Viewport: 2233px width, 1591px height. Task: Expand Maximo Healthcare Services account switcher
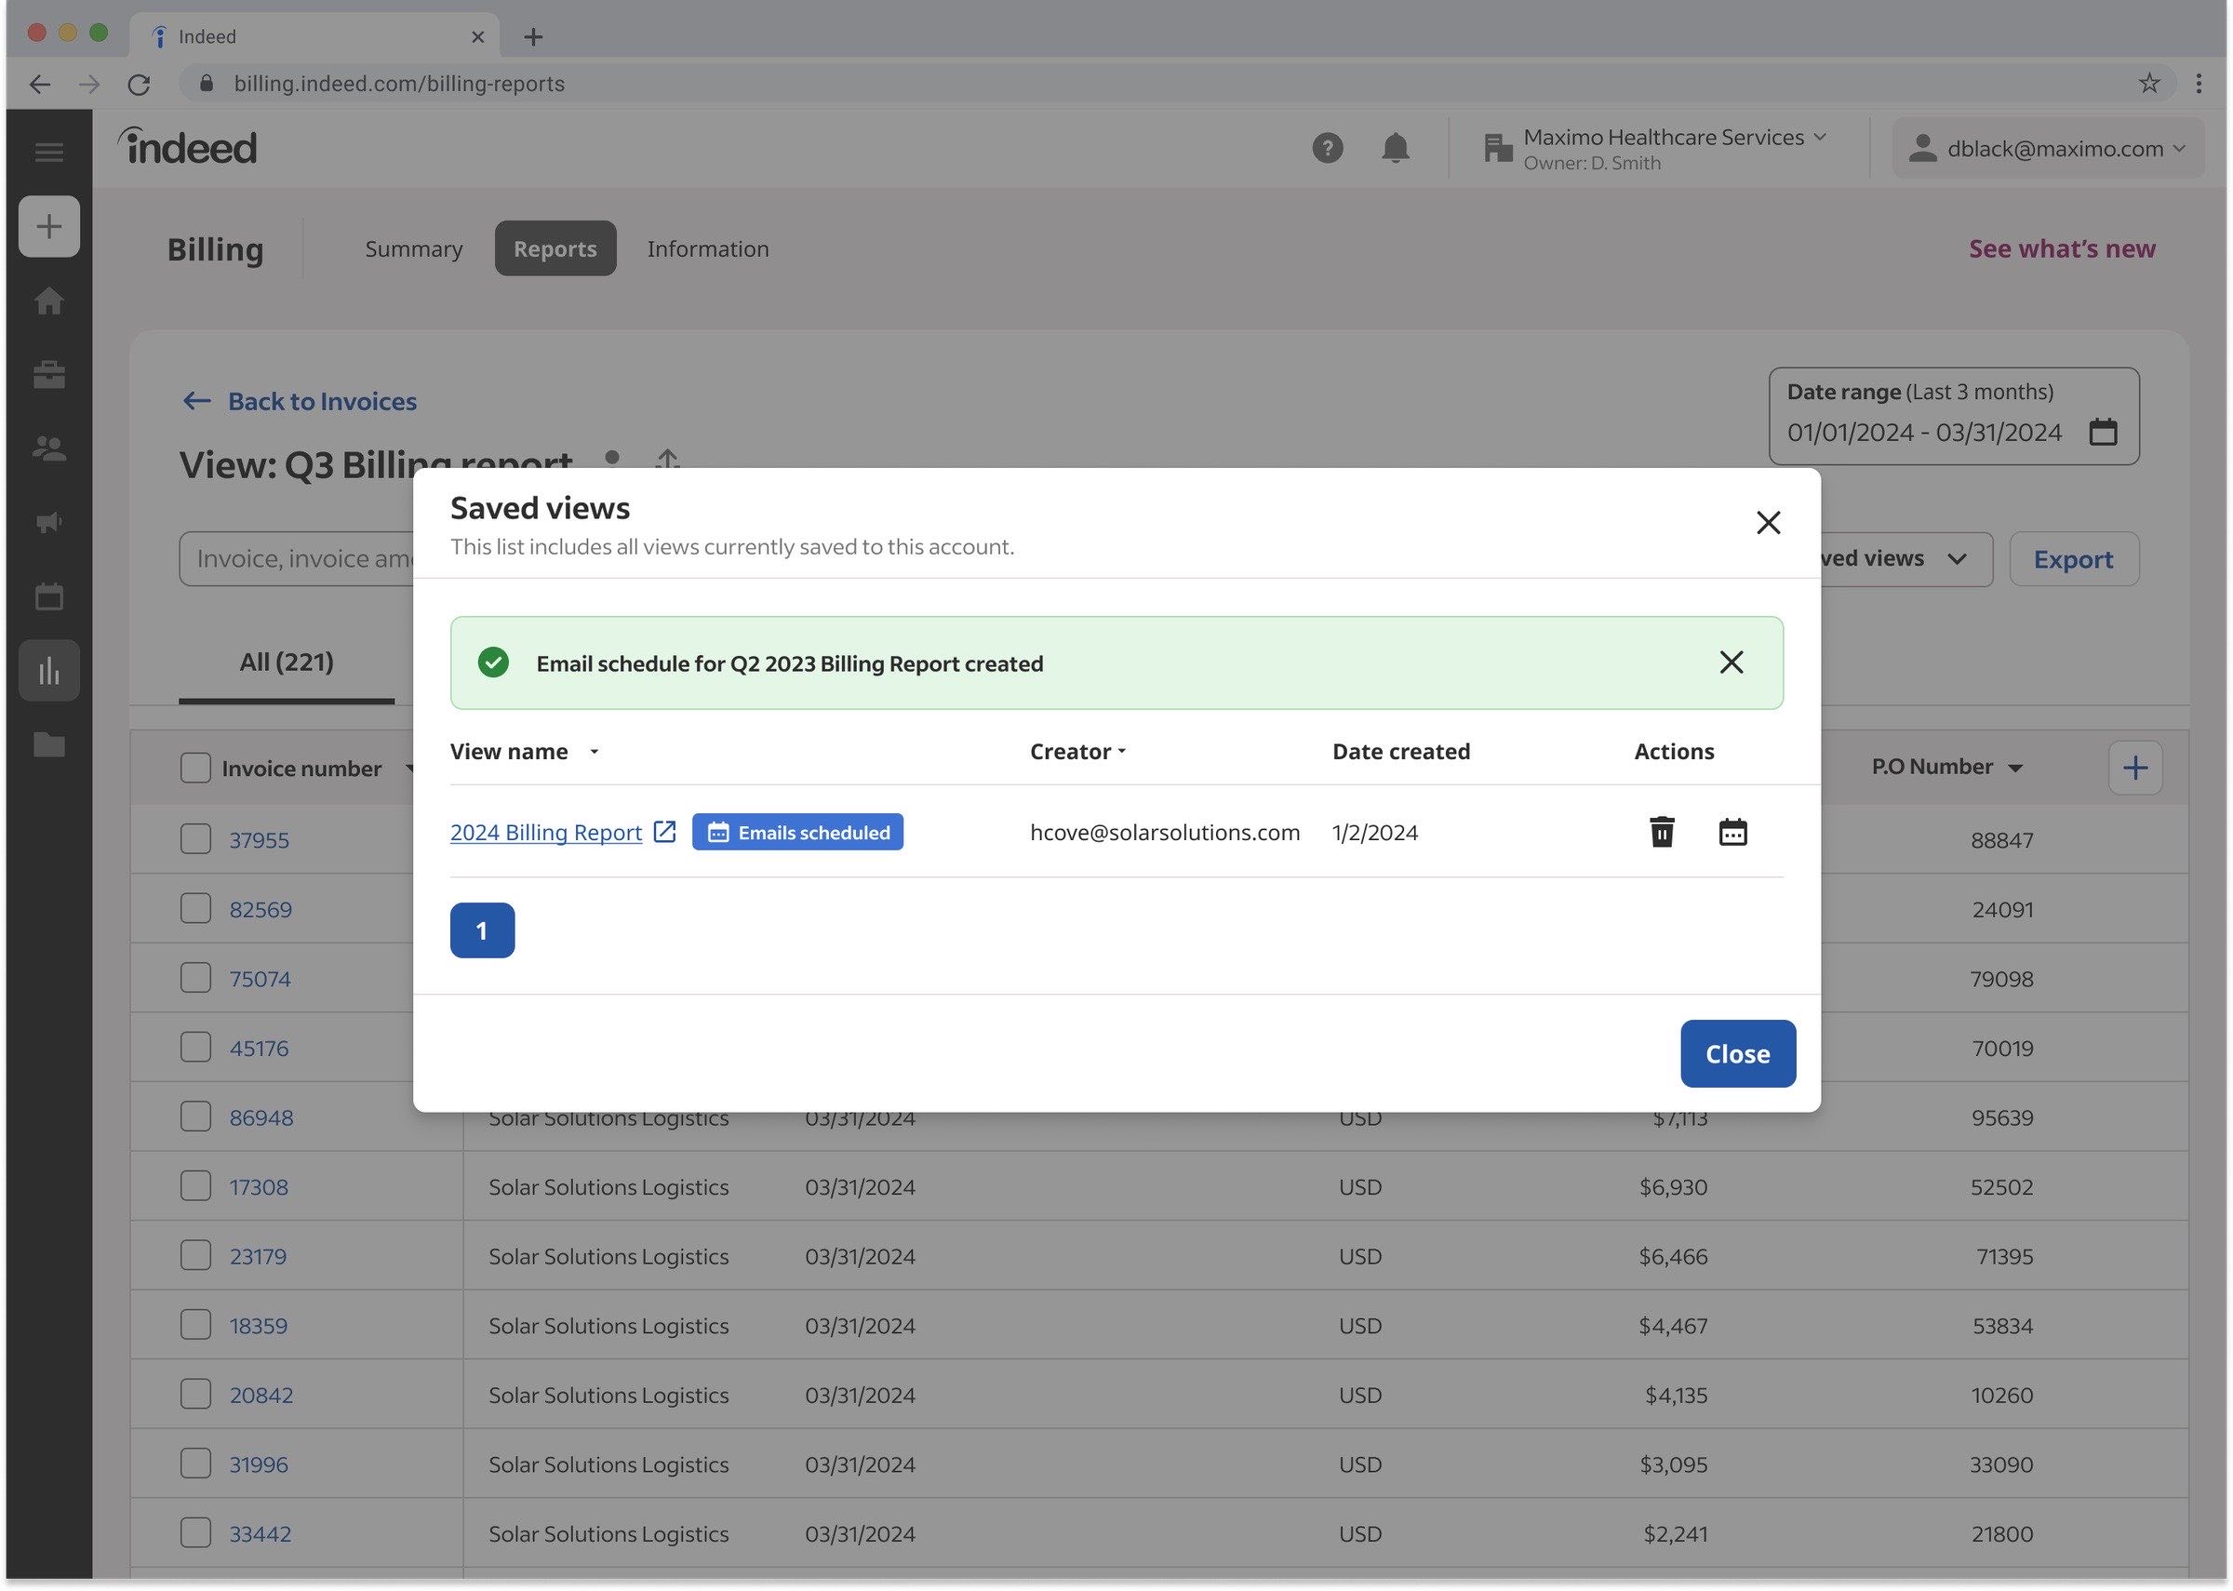(x=1655, y=148)
